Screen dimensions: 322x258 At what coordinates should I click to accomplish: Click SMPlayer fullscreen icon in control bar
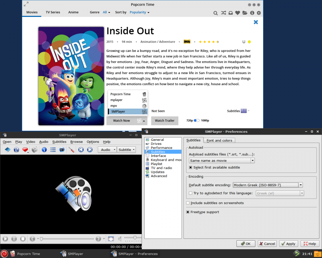111,239
